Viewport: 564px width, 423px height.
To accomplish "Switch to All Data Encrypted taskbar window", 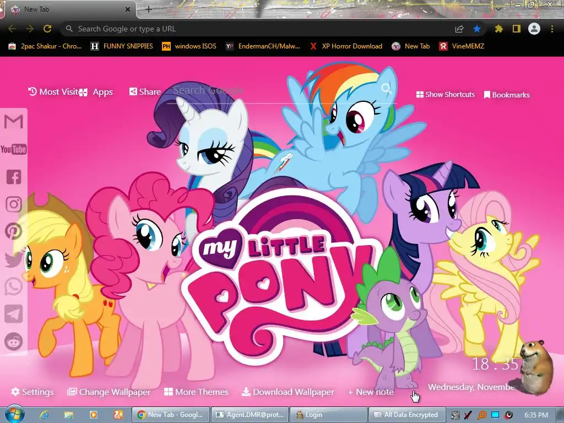I will (408, 415).
